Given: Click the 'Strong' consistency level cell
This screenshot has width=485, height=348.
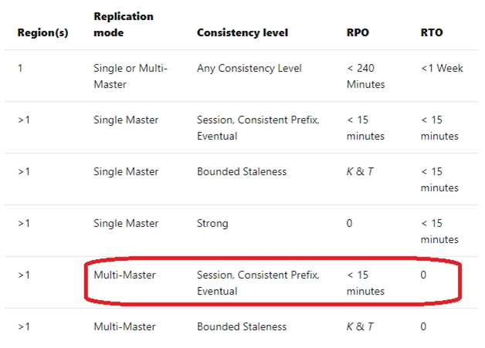Looking at the screenshot, I should (x=212, y=224).
